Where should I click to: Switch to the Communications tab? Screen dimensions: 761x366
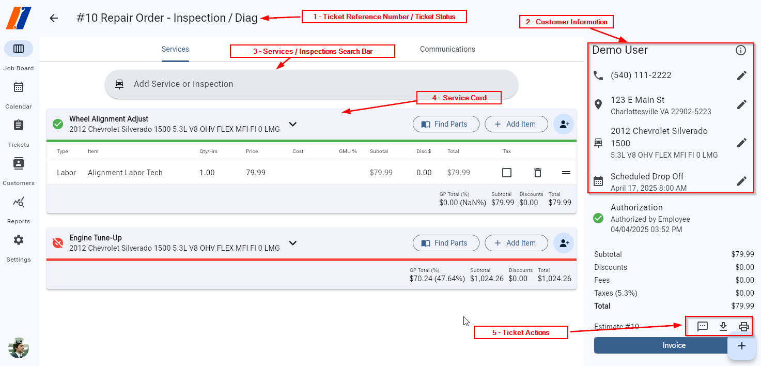click(447, 49)
